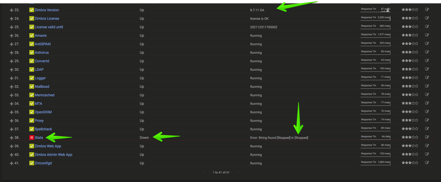Click the Zimbra Admin Web App link
Viewport: 441px width, 182px height.
[x=53, y=155]
